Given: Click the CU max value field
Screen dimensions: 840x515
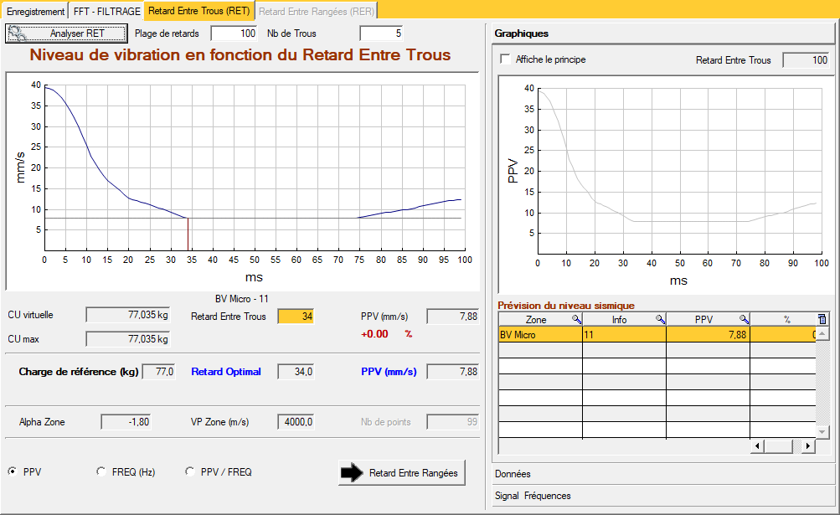Looking at the screenshot, I should point(128,339).
